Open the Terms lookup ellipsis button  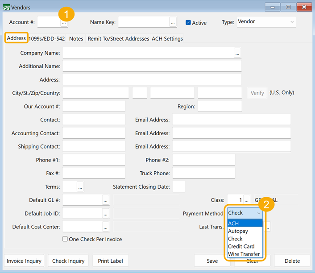point(80,187)
